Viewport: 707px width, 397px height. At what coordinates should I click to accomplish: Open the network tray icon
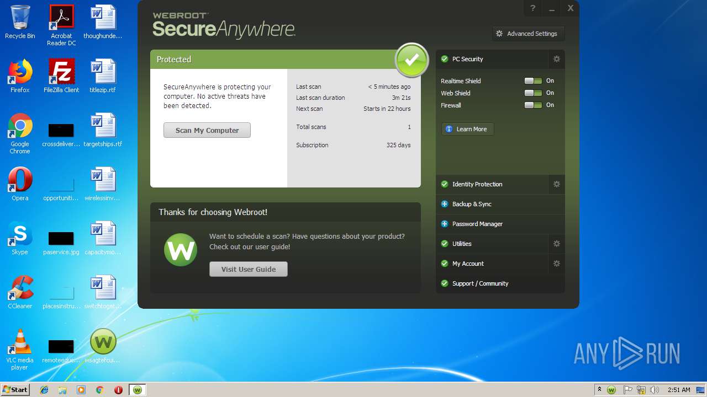(x=641, y=390)
